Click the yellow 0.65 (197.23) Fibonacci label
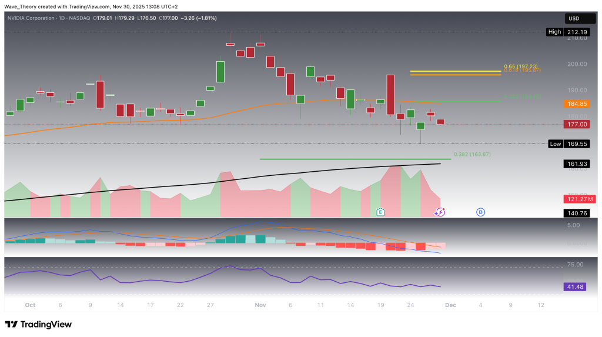The height and width of the screenshot is (337, 602). click(520, 66)
